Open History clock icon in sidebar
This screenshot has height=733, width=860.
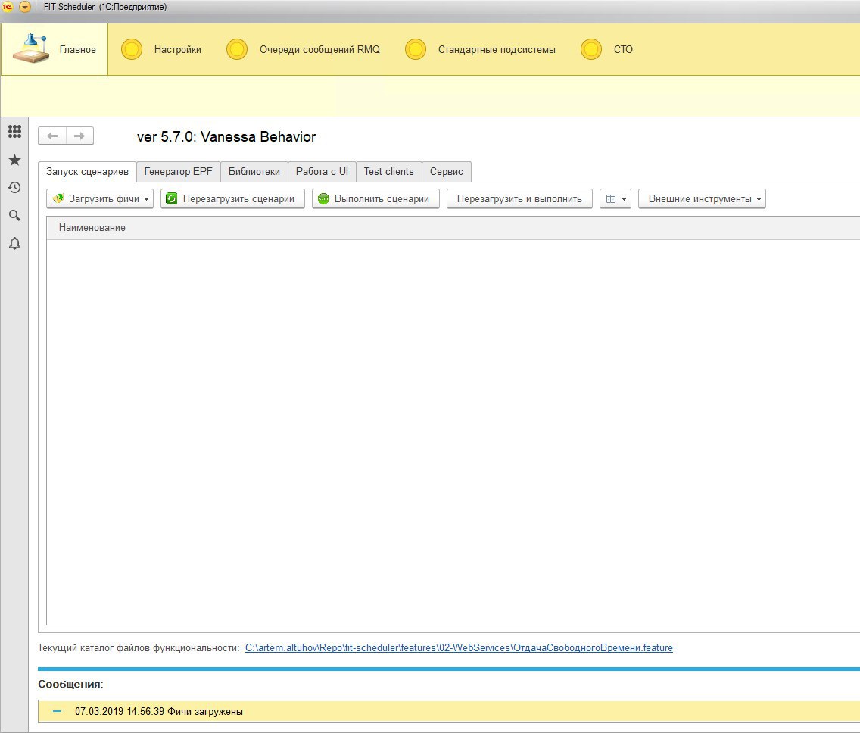(15, 188)
